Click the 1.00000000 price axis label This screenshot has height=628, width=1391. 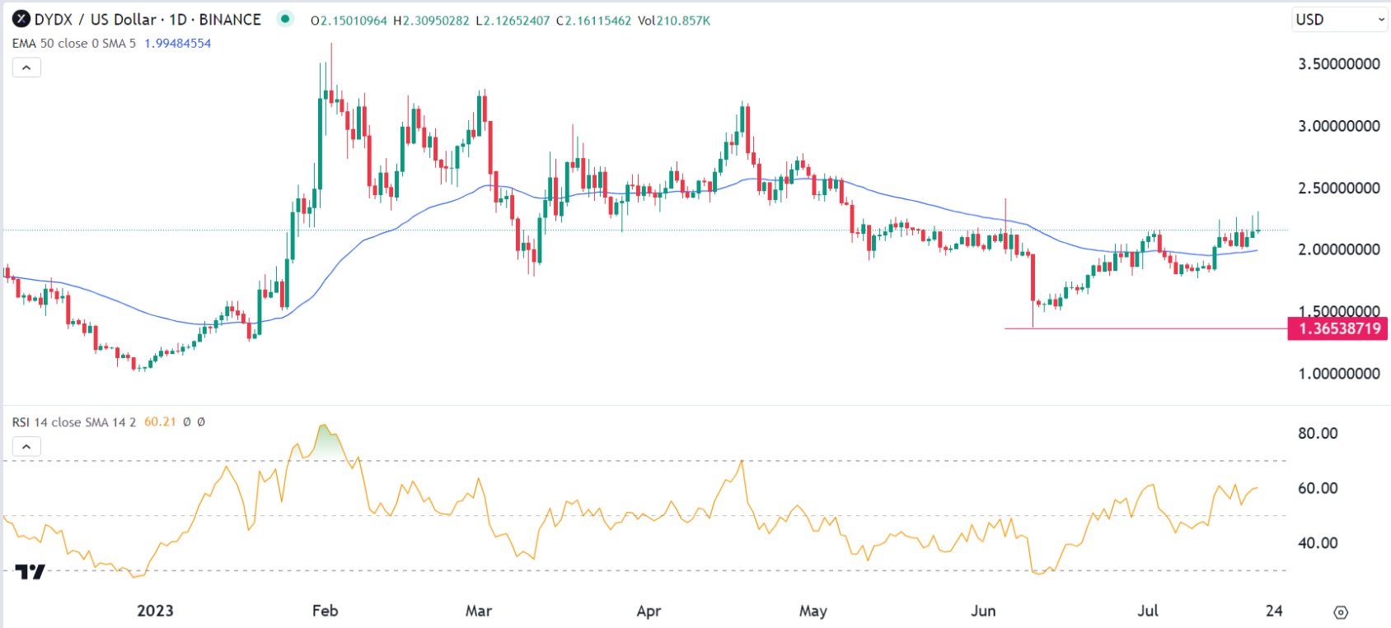[x=1339, y=374]
